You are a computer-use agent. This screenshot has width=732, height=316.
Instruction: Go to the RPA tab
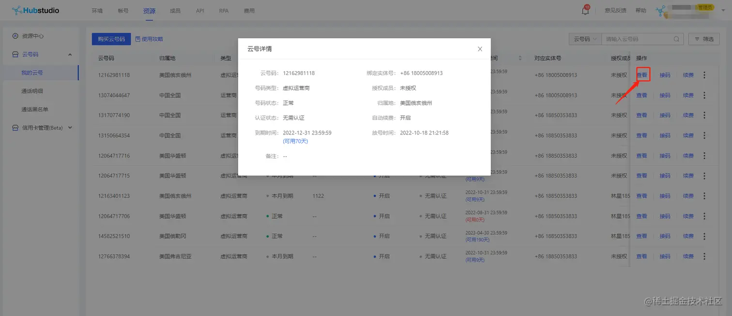tap(224, 11)
